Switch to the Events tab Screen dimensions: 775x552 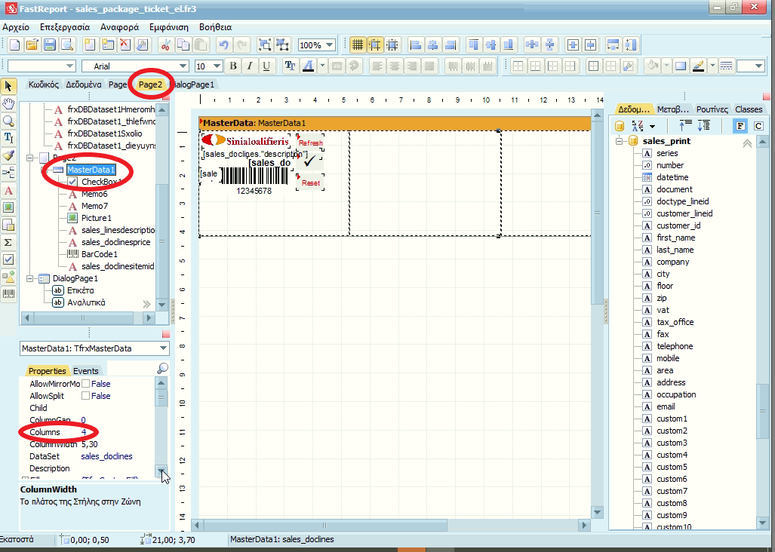[x=86, y=371]
